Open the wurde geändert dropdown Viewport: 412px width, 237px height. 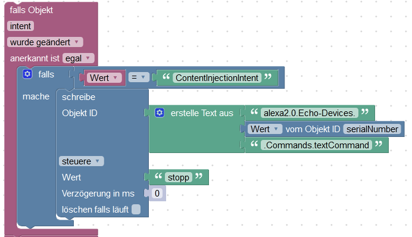[x=45, y=42]
